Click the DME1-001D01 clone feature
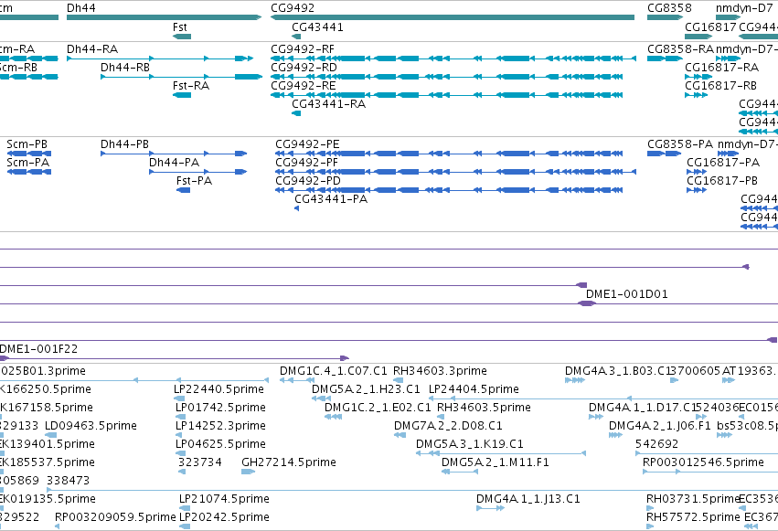 587,303
